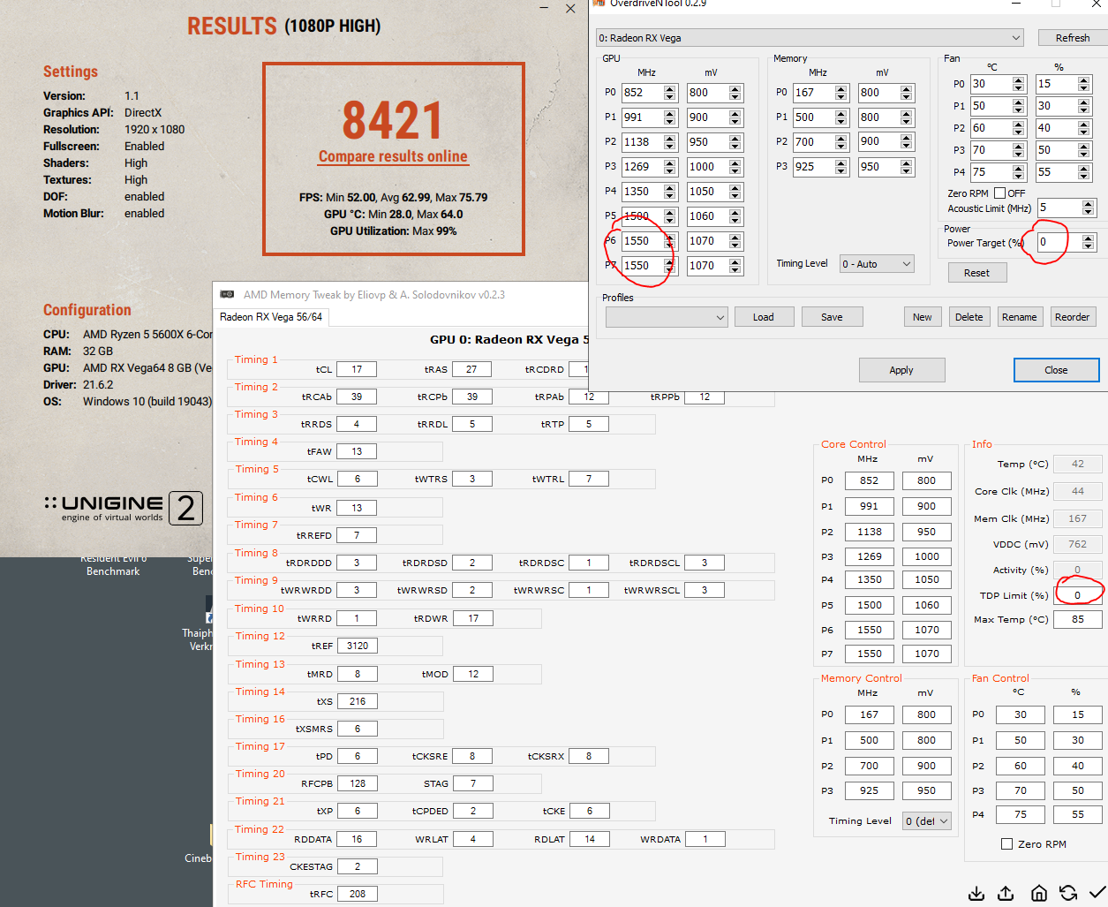Click the upload/export icon in Memory Tweak

click(x=1006, y=893)
